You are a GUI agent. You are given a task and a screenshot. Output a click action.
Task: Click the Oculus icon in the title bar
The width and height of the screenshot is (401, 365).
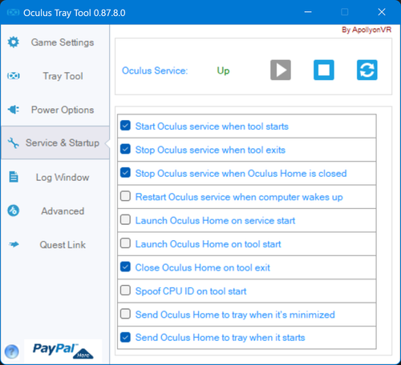pos(13,13)
